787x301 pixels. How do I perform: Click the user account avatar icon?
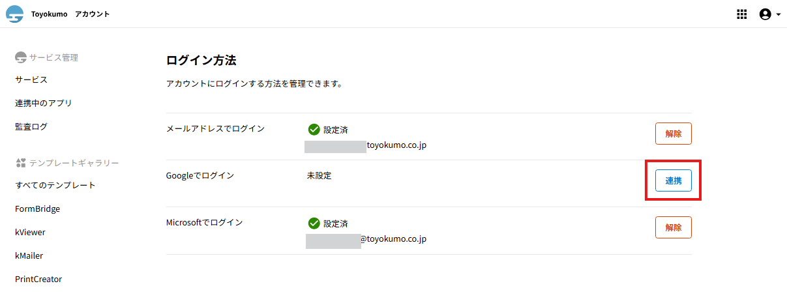pyautogui.click(x=765, y=14)
